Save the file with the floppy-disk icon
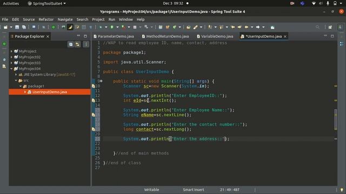This screenshot has height=194, width=346. pos(17,27)
